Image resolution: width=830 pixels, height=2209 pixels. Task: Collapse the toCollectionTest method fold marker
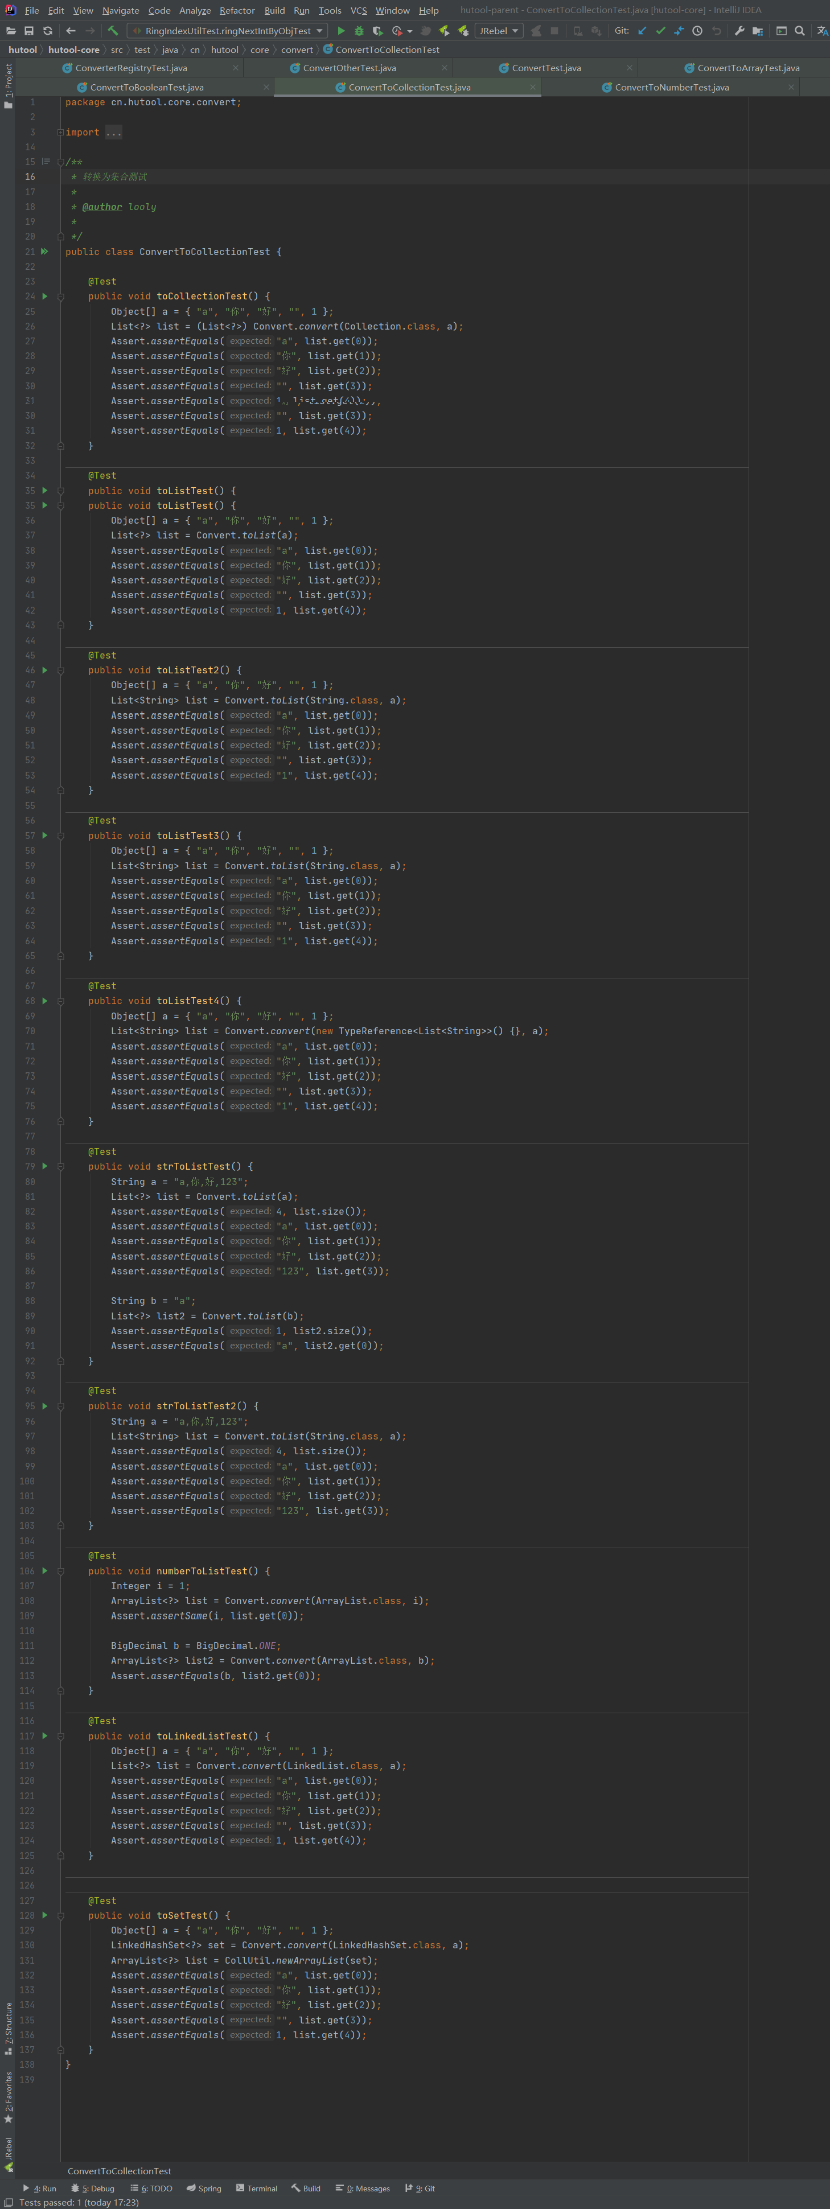tap(60, 297)
